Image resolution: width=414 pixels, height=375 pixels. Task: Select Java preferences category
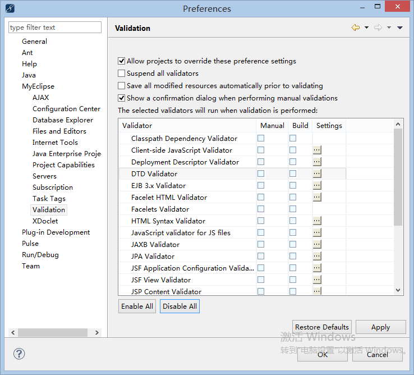pyautogui.click(x=29, y=75)
